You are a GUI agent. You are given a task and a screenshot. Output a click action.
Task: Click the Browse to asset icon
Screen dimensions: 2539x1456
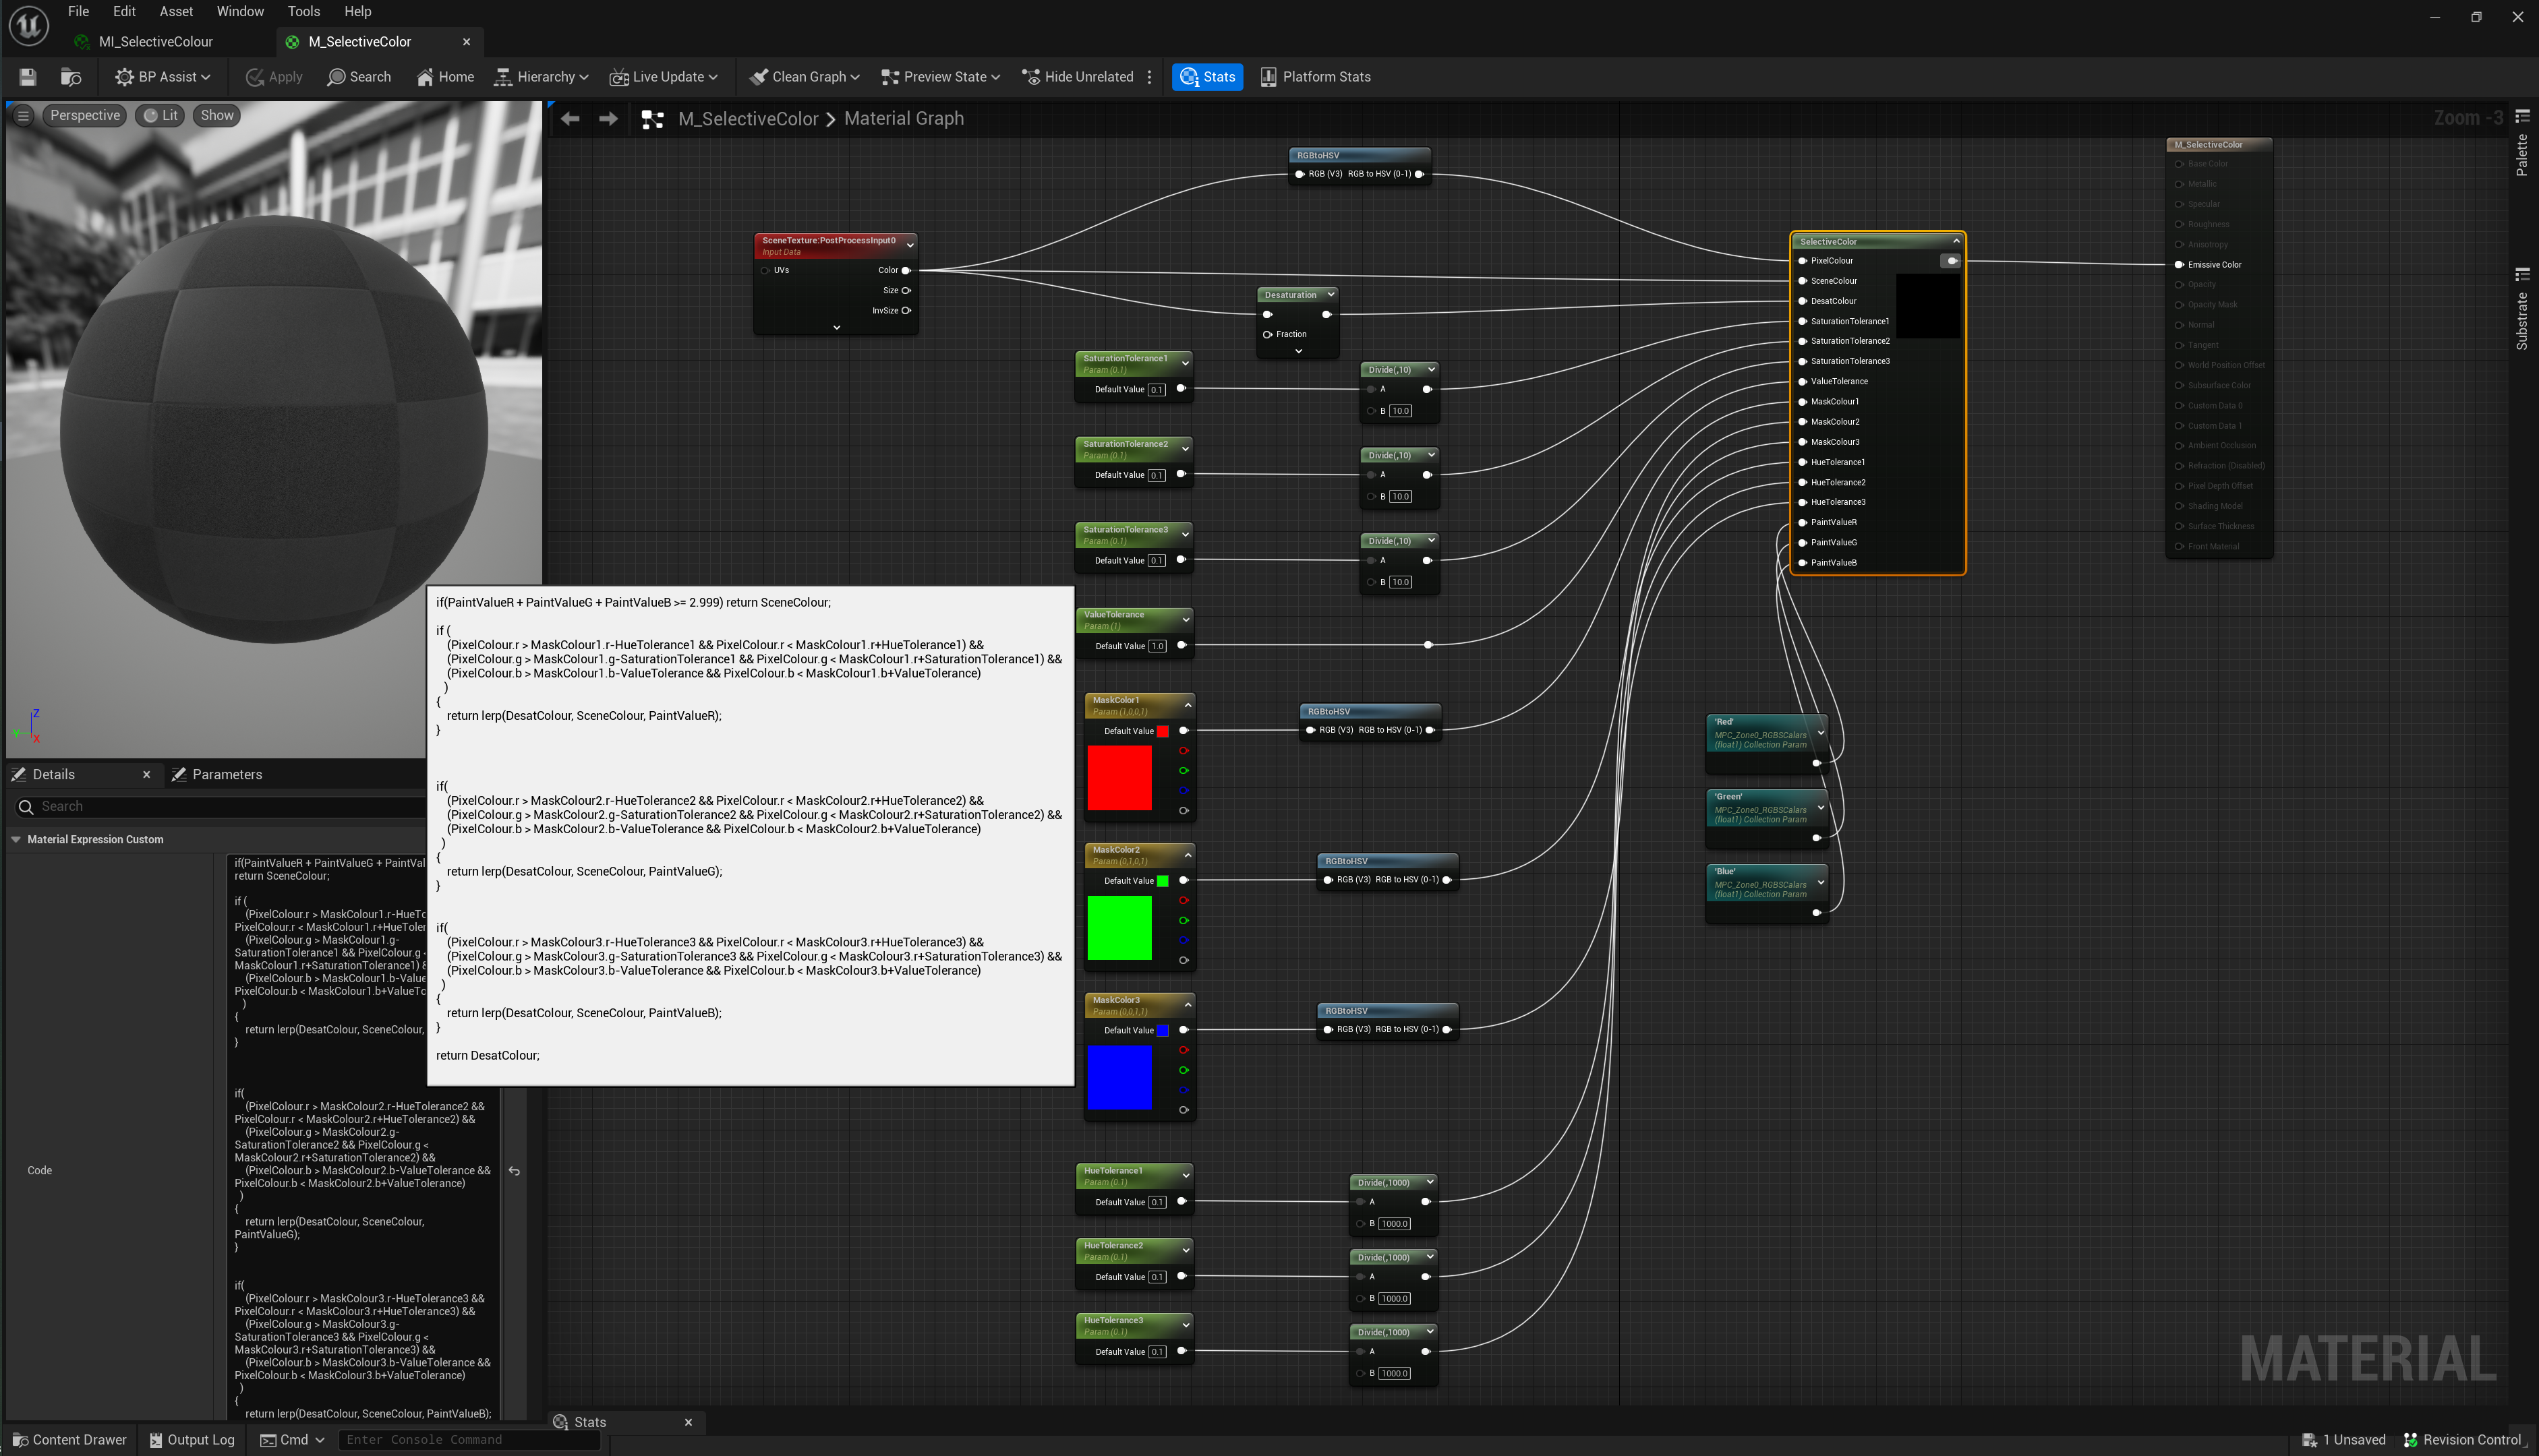pyautogui.click(x=71, y=77)
